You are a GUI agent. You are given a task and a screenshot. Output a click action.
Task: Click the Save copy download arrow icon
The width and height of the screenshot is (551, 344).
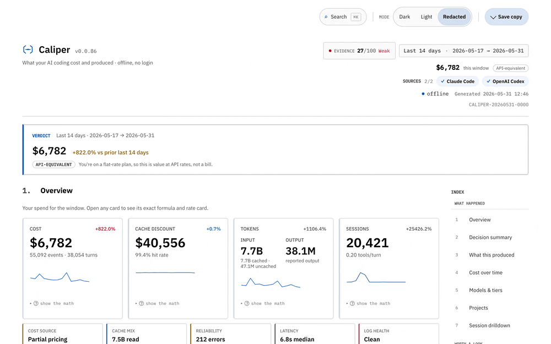[493, 17]
